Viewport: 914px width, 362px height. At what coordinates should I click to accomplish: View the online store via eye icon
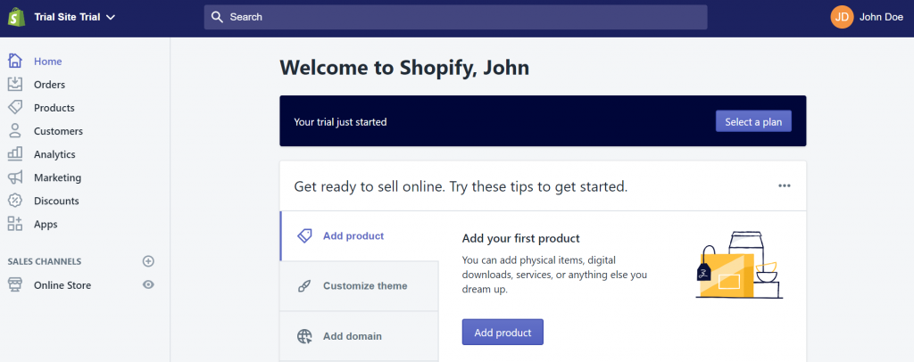point(149,284)
